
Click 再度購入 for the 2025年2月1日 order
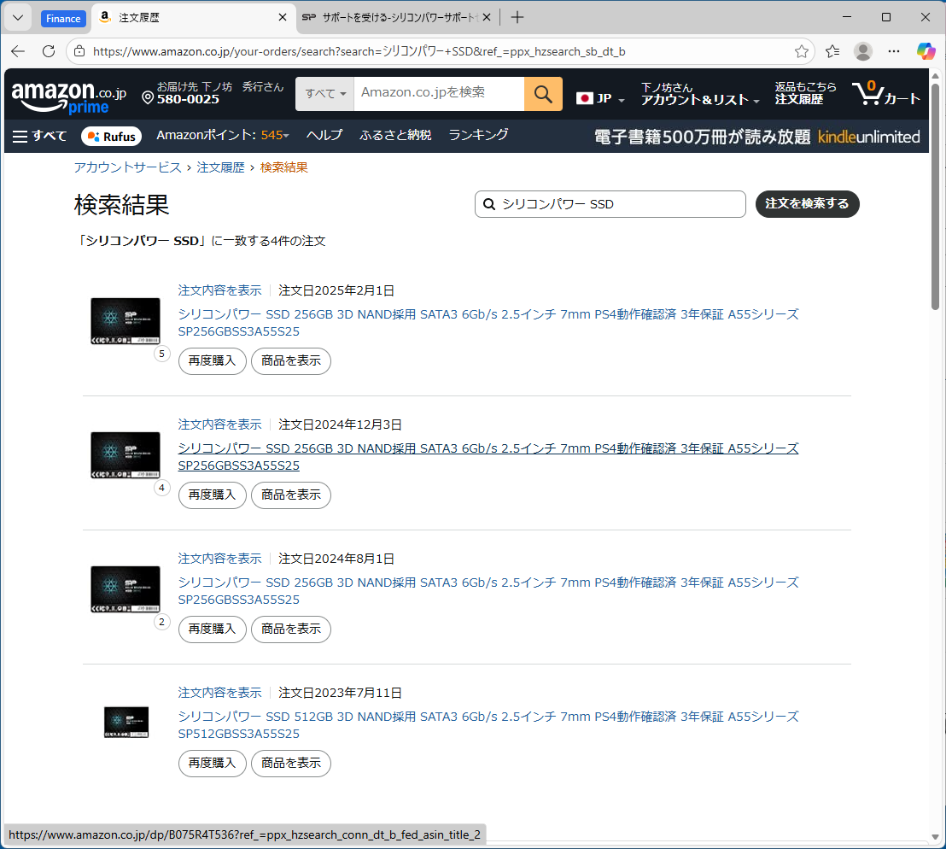pyautogui.click(x=212, y=361)
